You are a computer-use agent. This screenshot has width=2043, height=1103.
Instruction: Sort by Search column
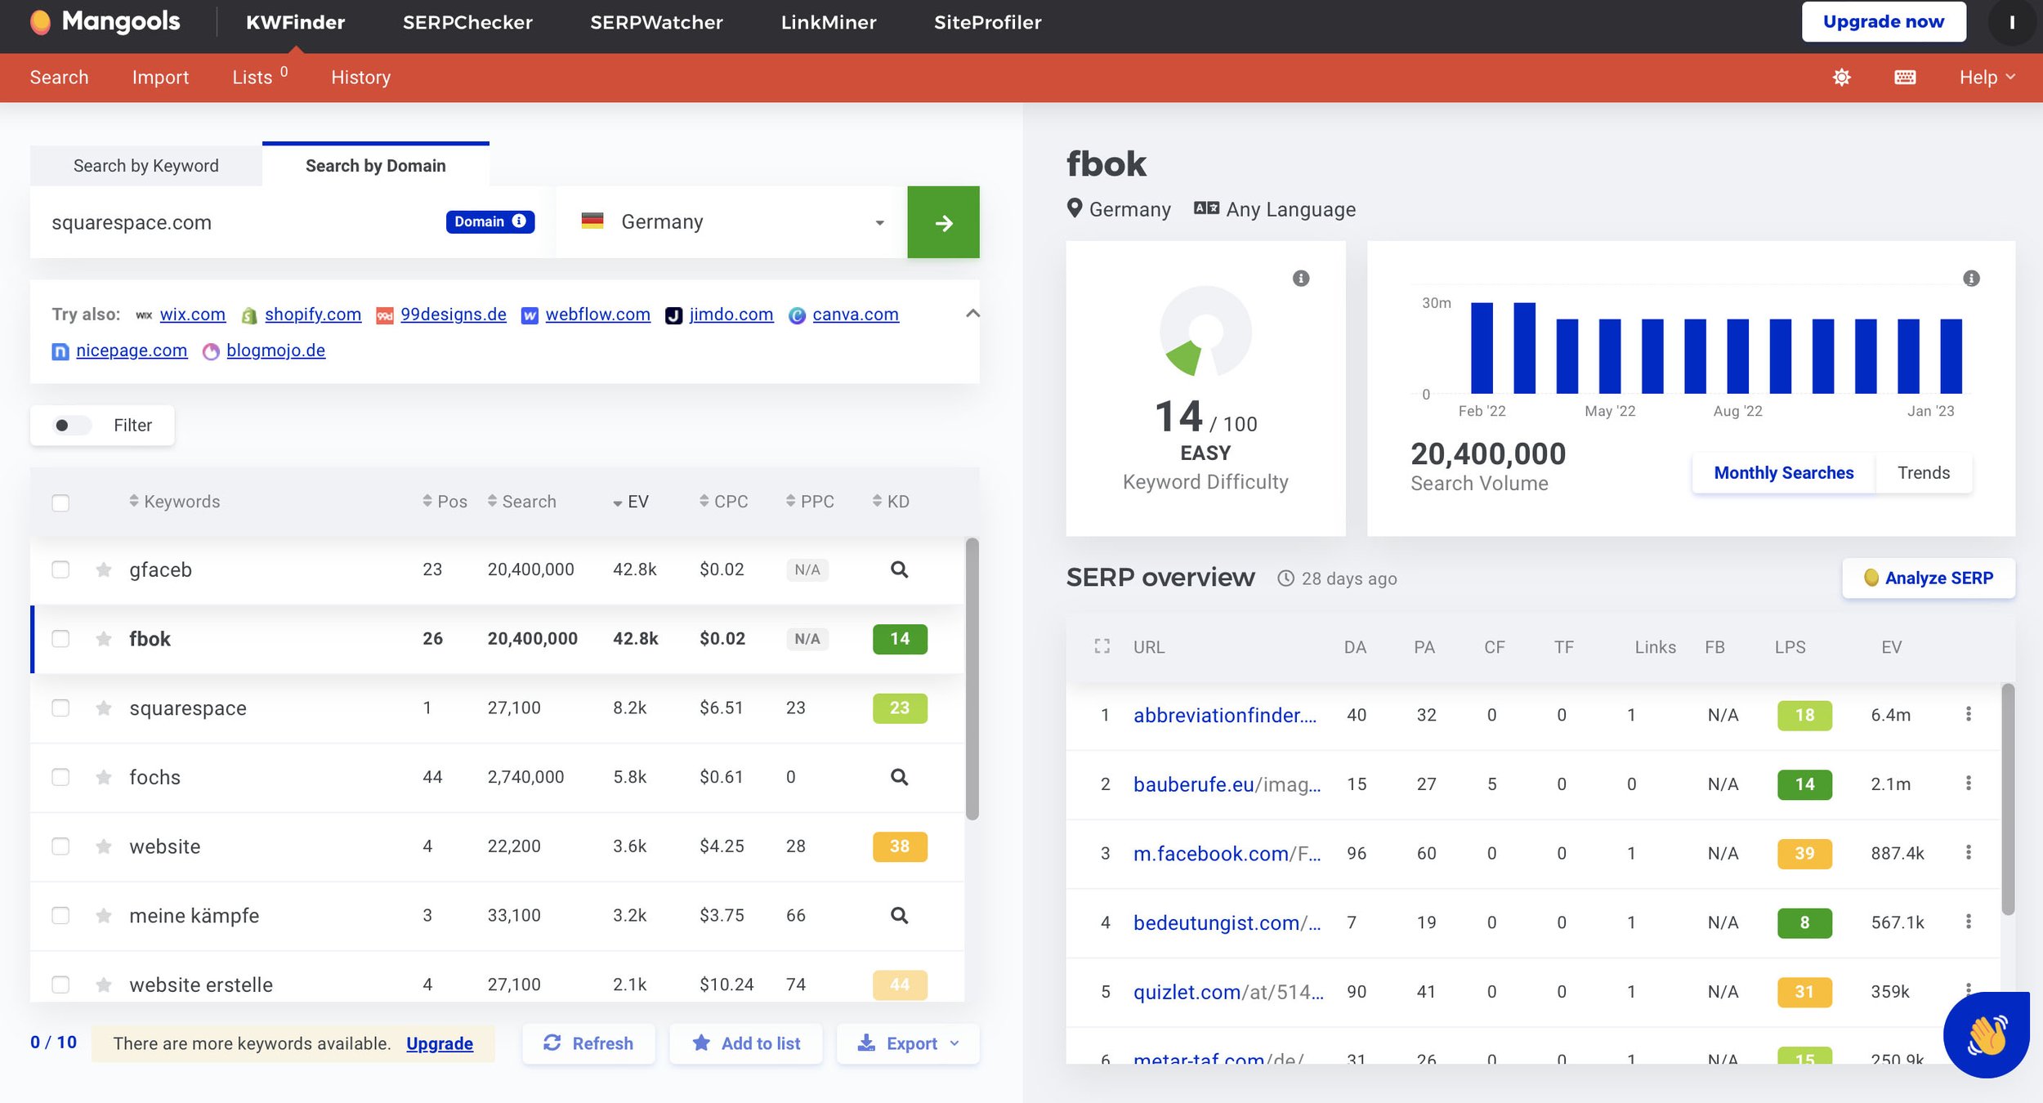coord(521,502)
